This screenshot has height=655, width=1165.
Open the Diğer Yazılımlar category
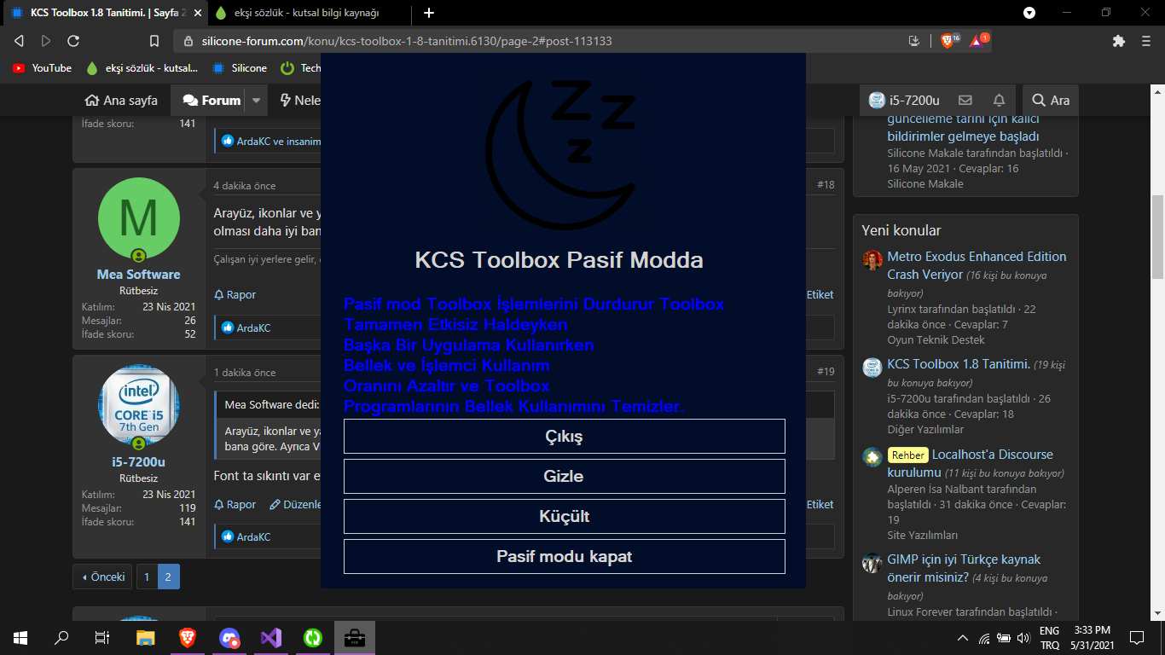click(x=925, y=429)
